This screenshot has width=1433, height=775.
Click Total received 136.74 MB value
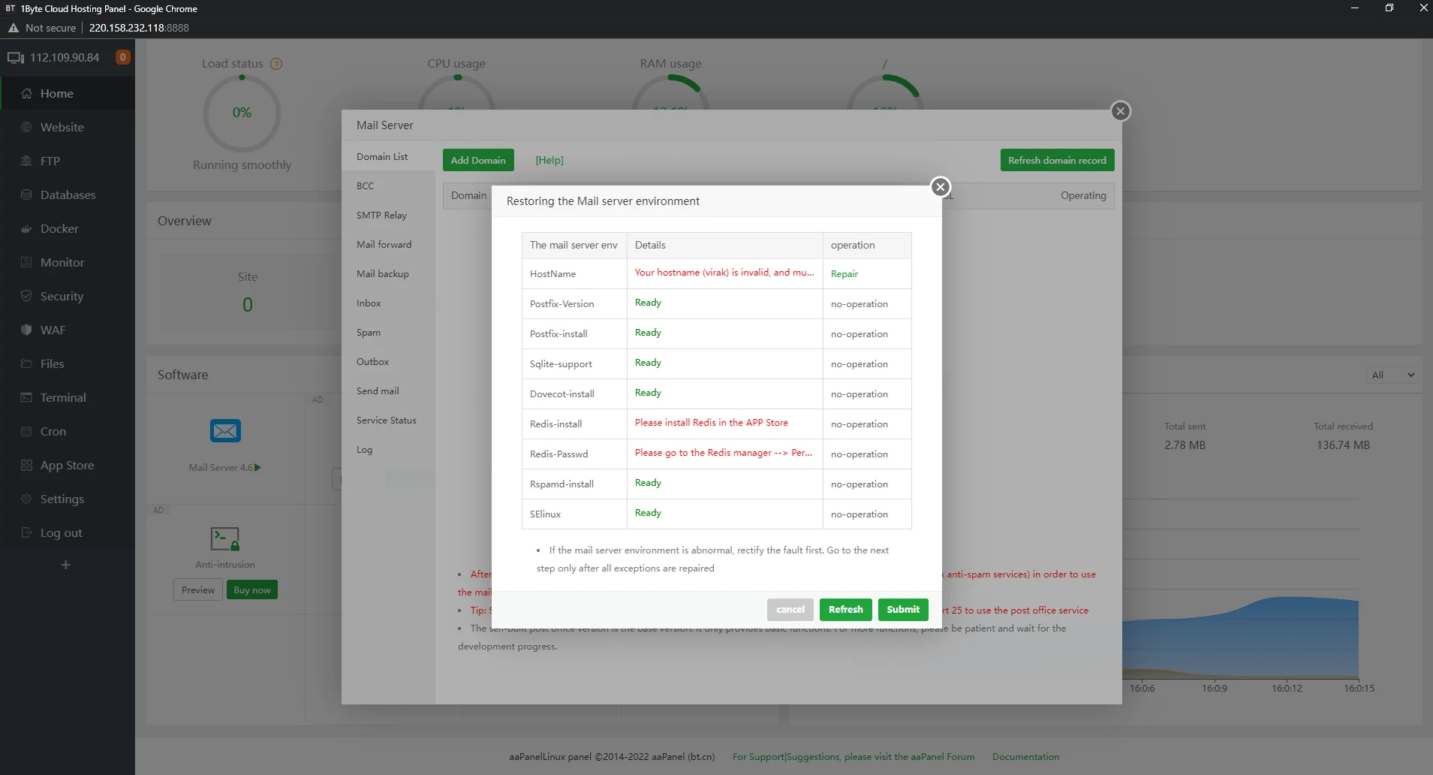(1343, 445)
